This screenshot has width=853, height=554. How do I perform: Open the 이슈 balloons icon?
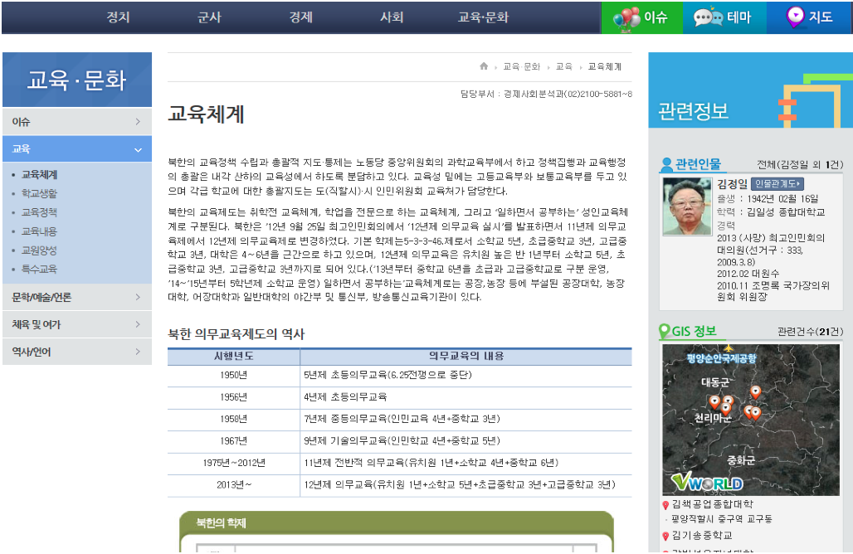626,17
